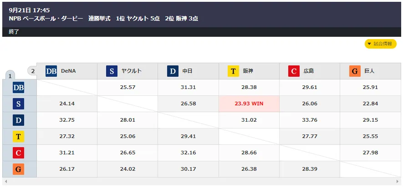Click the DeNA team icon in column header
Screen dimensions: 403x188
coord(51,71)
